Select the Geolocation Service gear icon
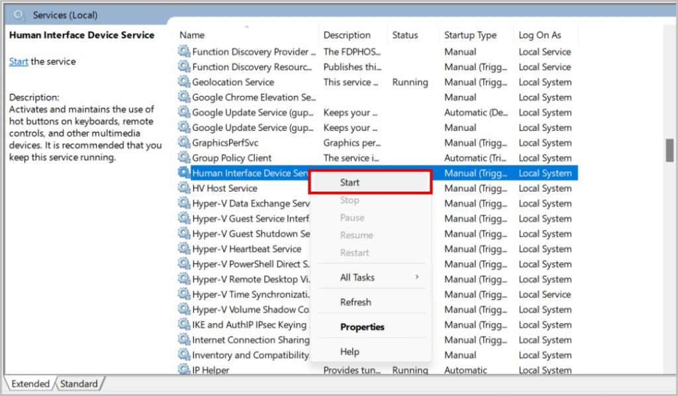Screen dimensions: 678x396 [184, 81]
